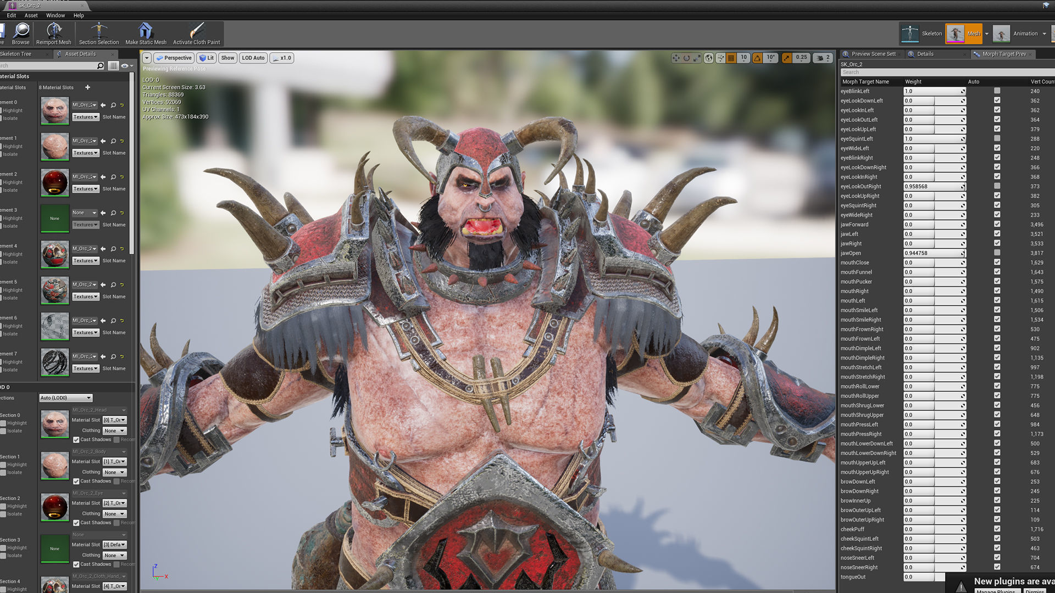Image resolution: width=1055 pixels, height=593 pixels.
Task: Open Section 0 Material Slot dropdown
Action: [x=114, y=420]
